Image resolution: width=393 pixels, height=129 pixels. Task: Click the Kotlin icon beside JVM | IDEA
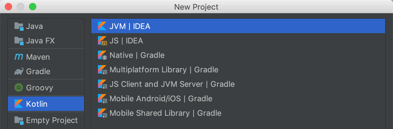102,26
